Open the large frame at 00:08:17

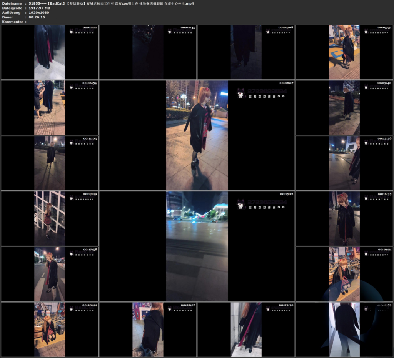pos(197,135)
